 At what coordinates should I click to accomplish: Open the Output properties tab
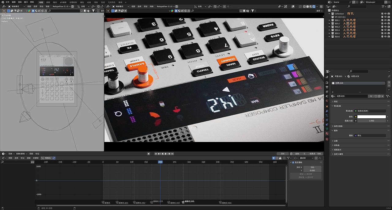327,87
